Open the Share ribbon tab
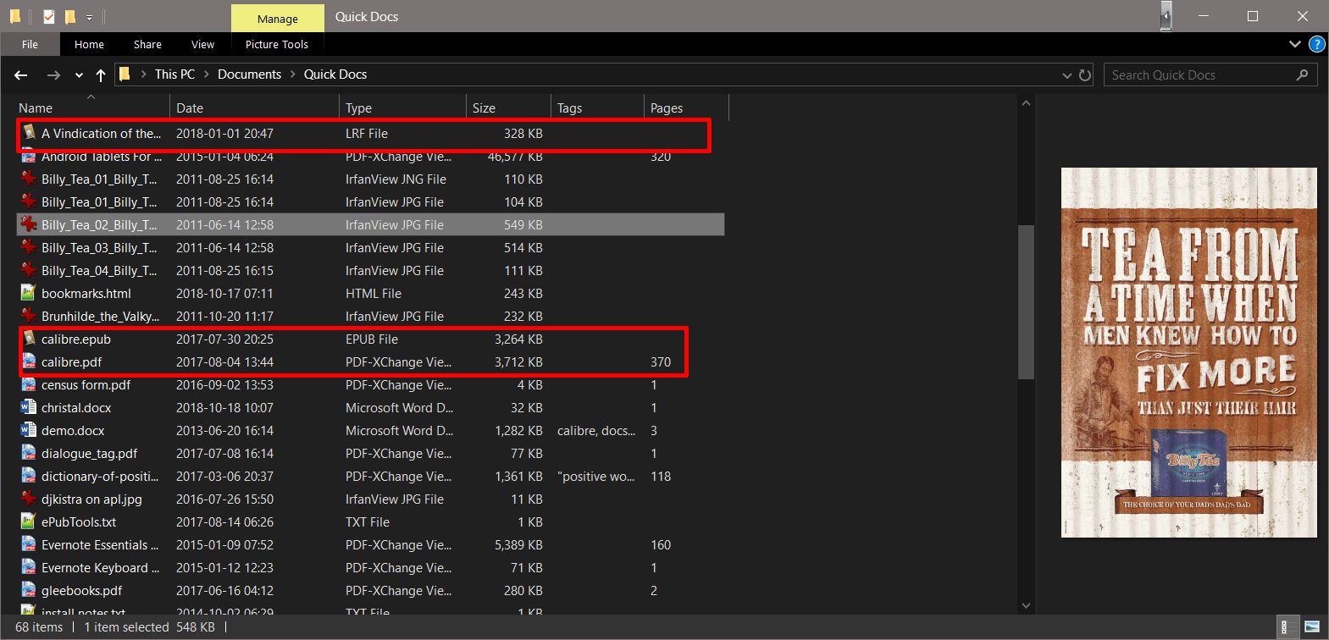Viewport: 1329px width, 640px height. pyautogui.click(x=147, y=44)
